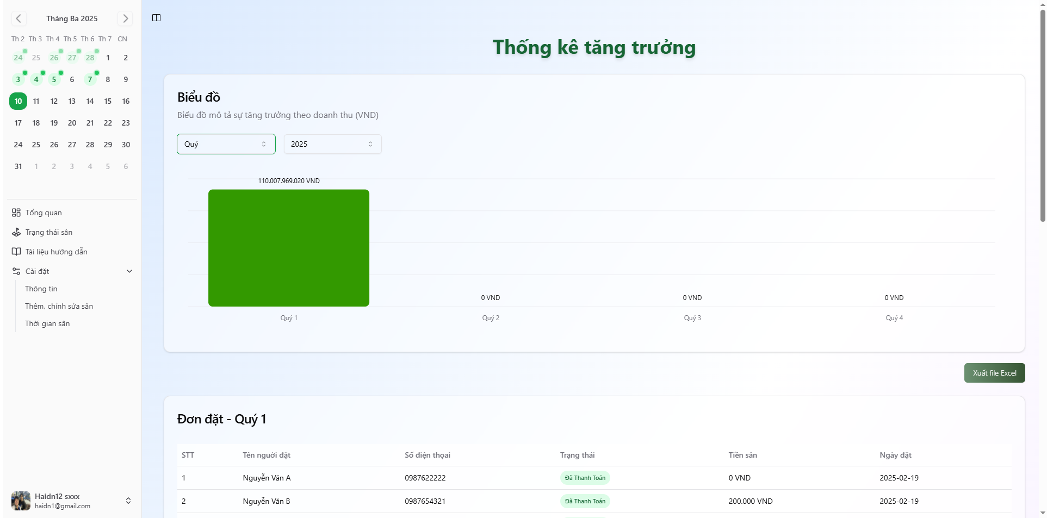Select day 15 in the calendar

point(108,101)
